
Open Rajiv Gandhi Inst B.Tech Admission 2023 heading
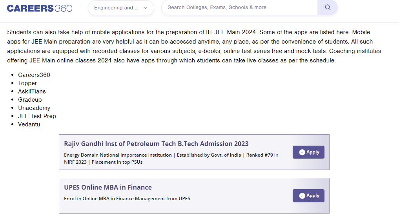point(156,144)
